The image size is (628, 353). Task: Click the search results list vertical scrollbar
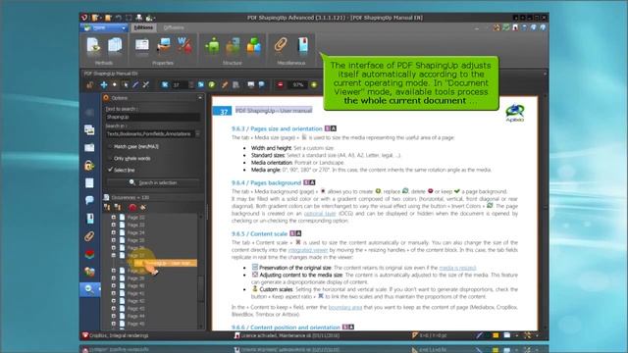coord(201,271)
